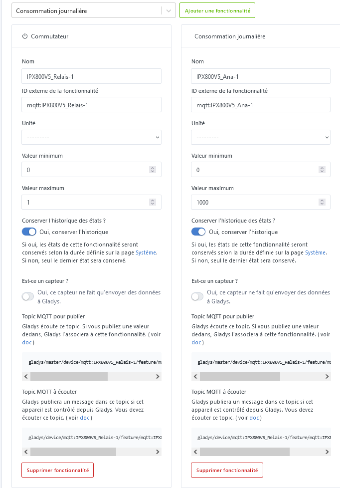Delete the Commutateur feature with Supprimer fonctionnalité
The width and height of the screenshot is (340, 488).
tap(57, 470)
